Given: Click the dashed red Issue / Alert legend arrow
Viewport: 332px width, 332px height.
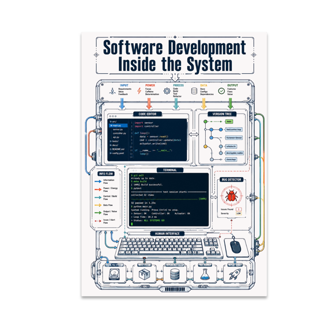Looking at the screenshot, I should (98, 221).
